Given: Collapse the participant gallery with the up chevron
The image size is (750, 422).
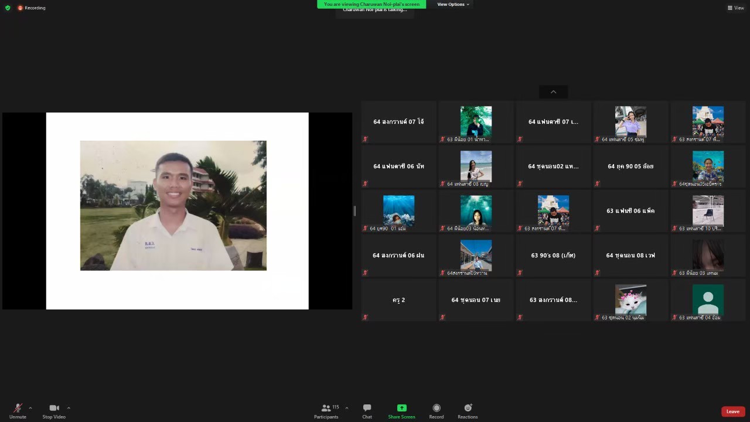Looking at the screenshot, I should 553,92.
